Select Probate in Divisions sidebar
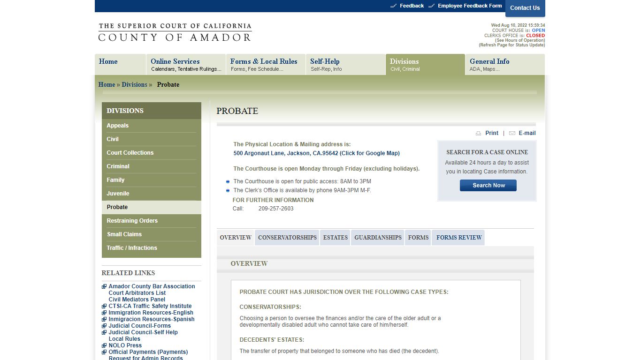The height and width of the screenshot is (360, 641). (x=152, y=207)
